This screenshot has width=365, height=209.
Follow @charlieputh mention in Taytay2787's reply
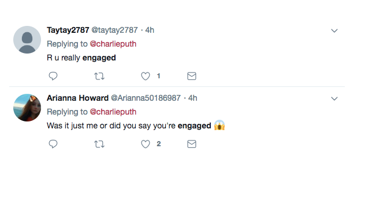113,44
